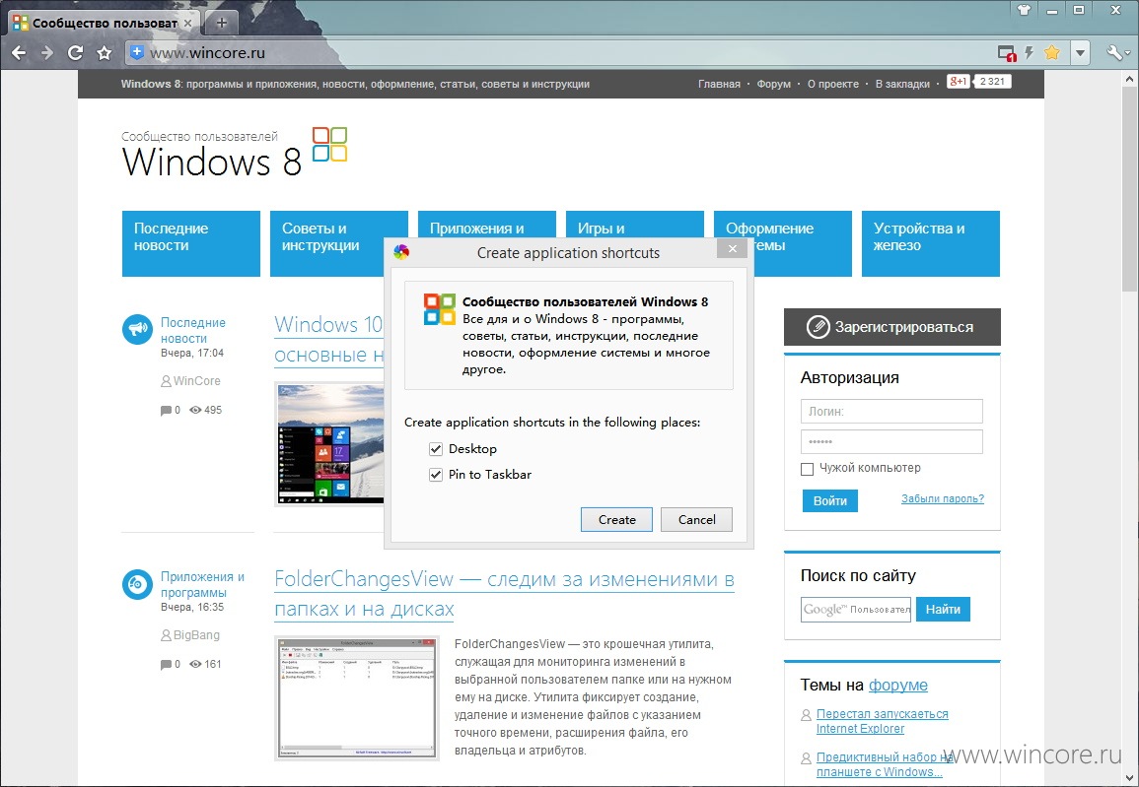Viewport: 1139px width, 787px height.
Task: Click the user icon next to BigBang
Action: 166,635
